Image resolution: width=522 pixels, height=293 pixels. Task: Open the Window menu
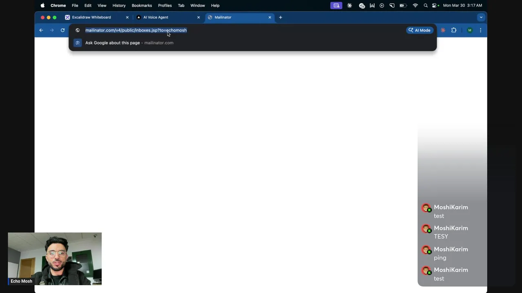(x=197, y=5)
